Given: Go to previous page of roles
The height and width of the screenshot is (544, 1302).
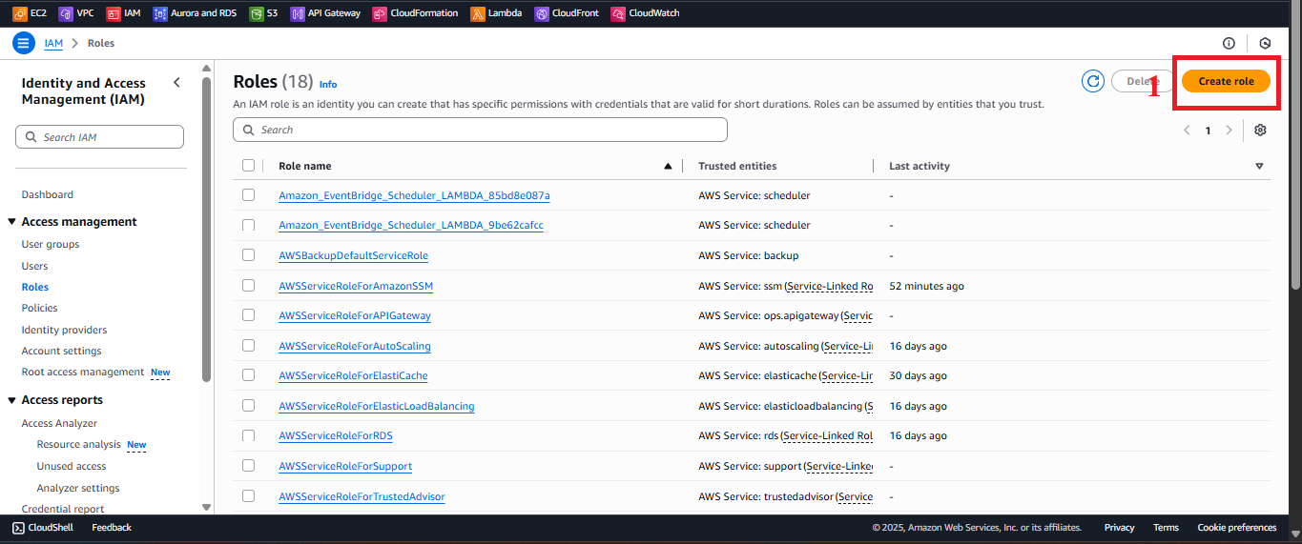Looking at the screenshot, I should click(x=1187, y=131).
